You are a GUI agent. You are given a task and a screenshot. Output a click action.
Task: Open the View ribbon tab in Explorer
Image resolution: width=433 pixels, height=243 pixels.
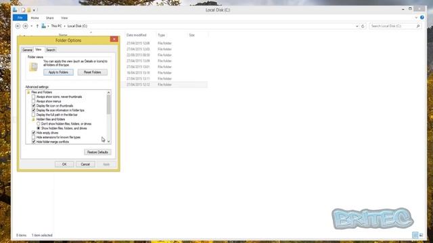(x=64, y=18)
